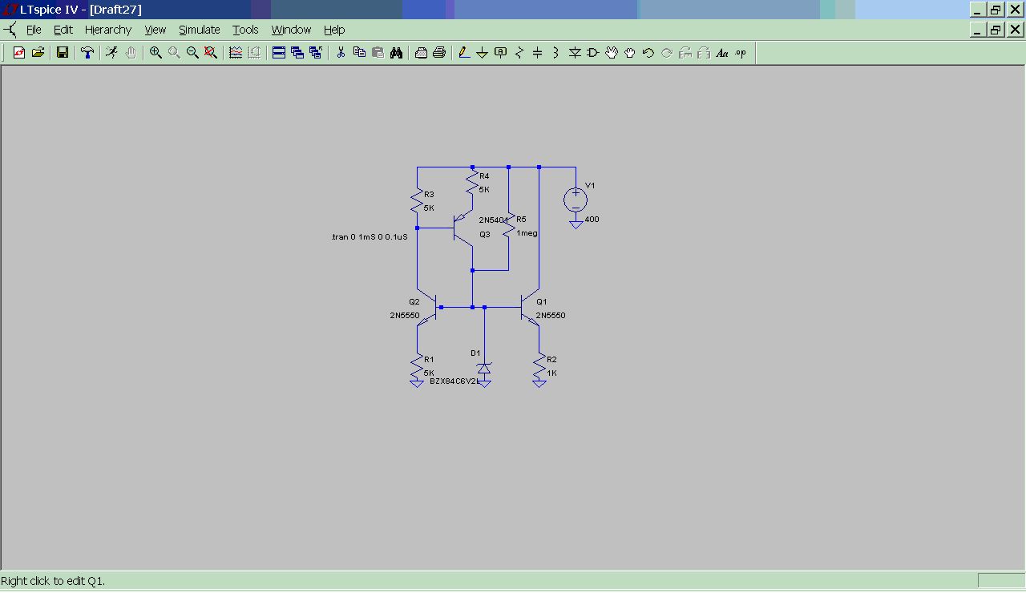
Task: Click the zener diode D1 symbol
Action: pyautogui.click(x=483, y=368)
